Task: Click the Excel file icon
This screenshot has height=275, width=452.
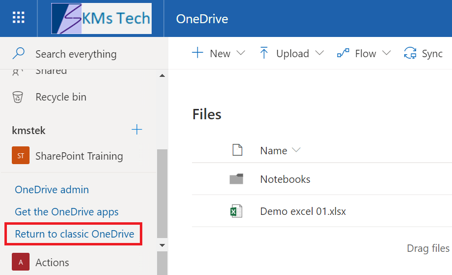Action: 236,211
